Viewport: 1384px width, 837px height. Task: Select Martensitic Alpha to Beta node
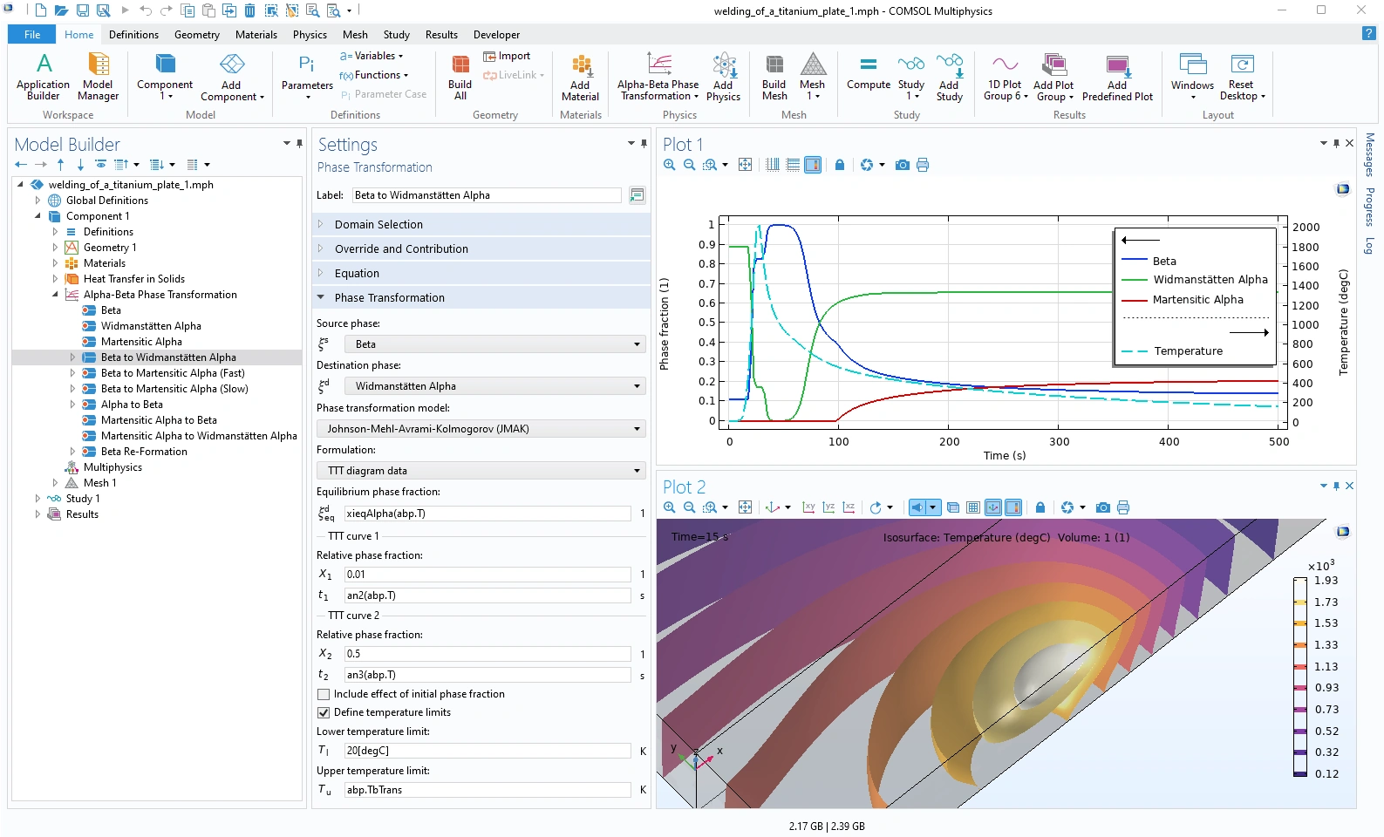tap(159, 420)
